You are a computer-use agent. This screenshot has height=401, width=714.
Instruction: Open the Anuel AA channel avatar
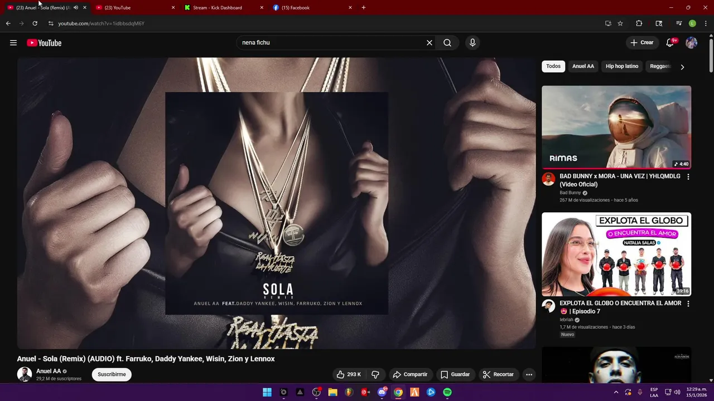(x=25, y=374)
